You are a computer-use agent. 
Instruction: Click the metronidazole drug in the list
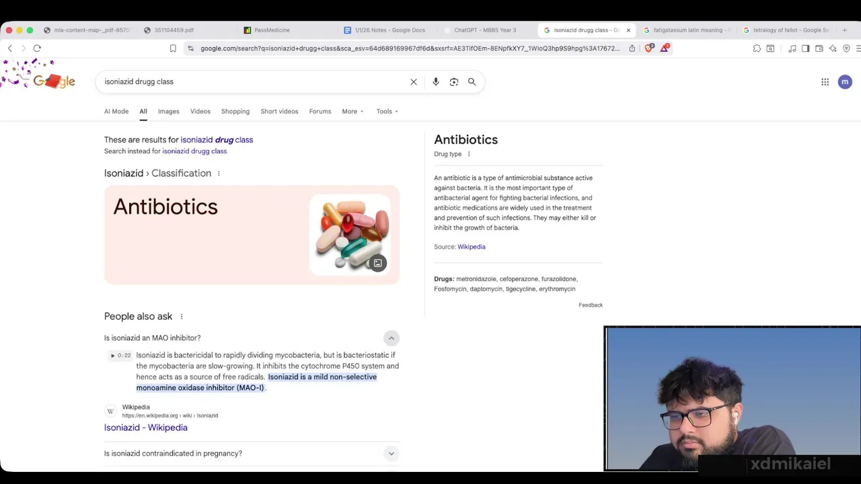(x=476, y=279)
